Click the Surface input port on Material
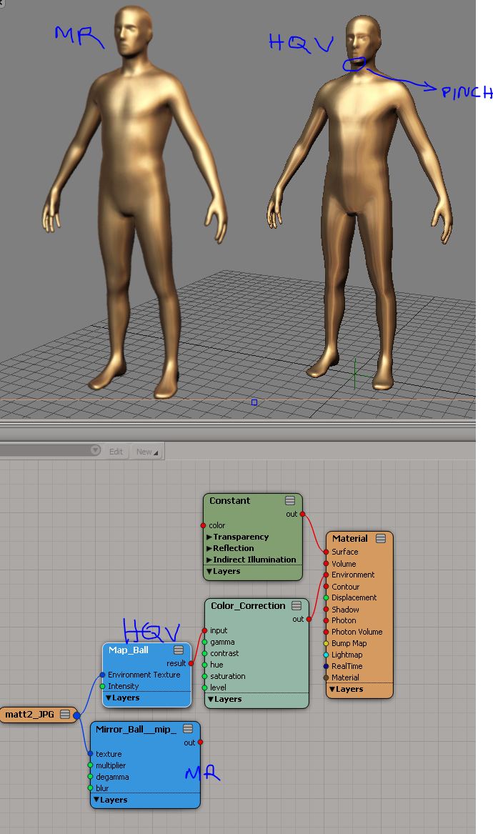The width and height of the screenshot is (493, 834). point(327,552)
